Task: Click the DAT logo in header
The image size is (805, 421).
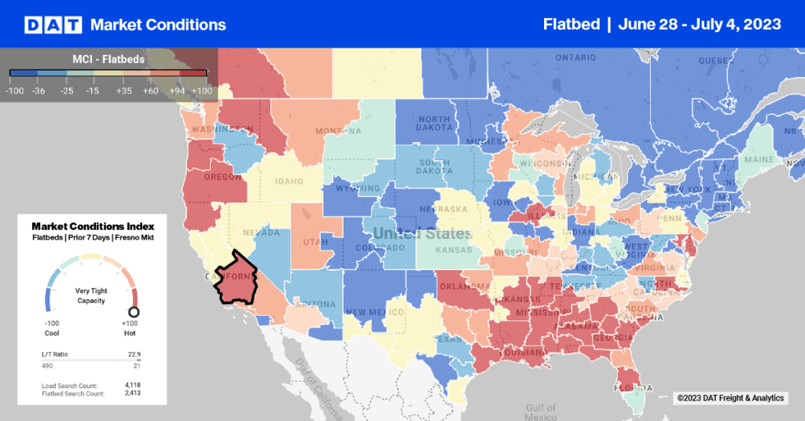Action: 53,24
